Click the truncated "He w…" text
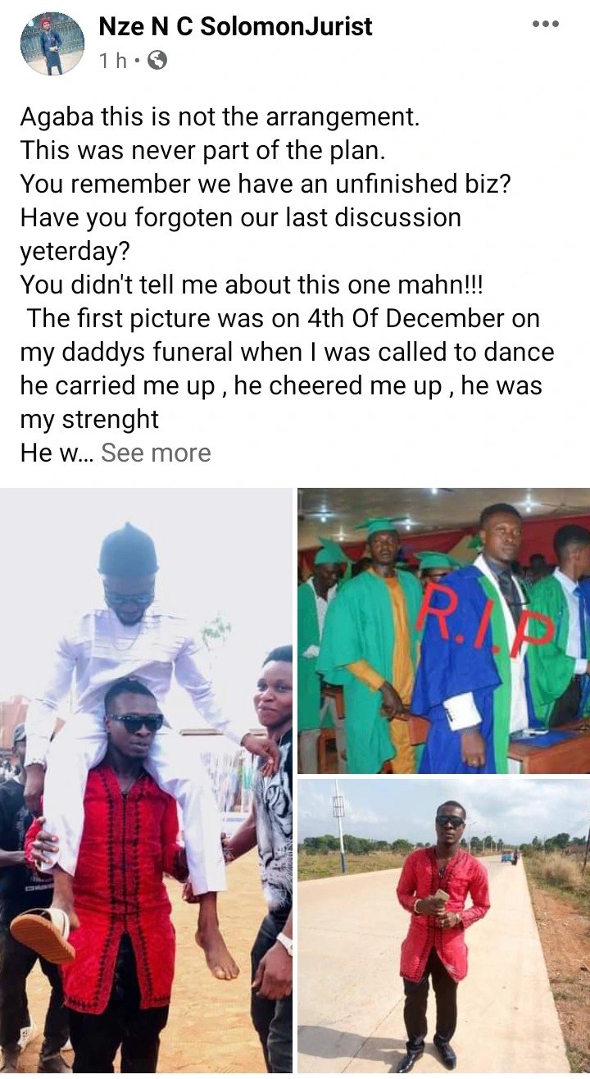The height and width of the screenshot is (1079, 590). (x=57, y=453)
